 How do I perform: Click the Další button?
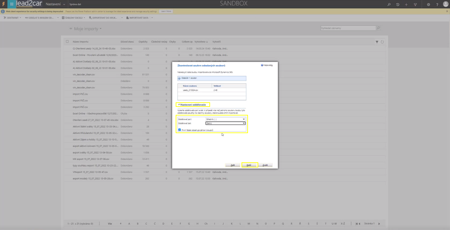click(x=249, y=165)
